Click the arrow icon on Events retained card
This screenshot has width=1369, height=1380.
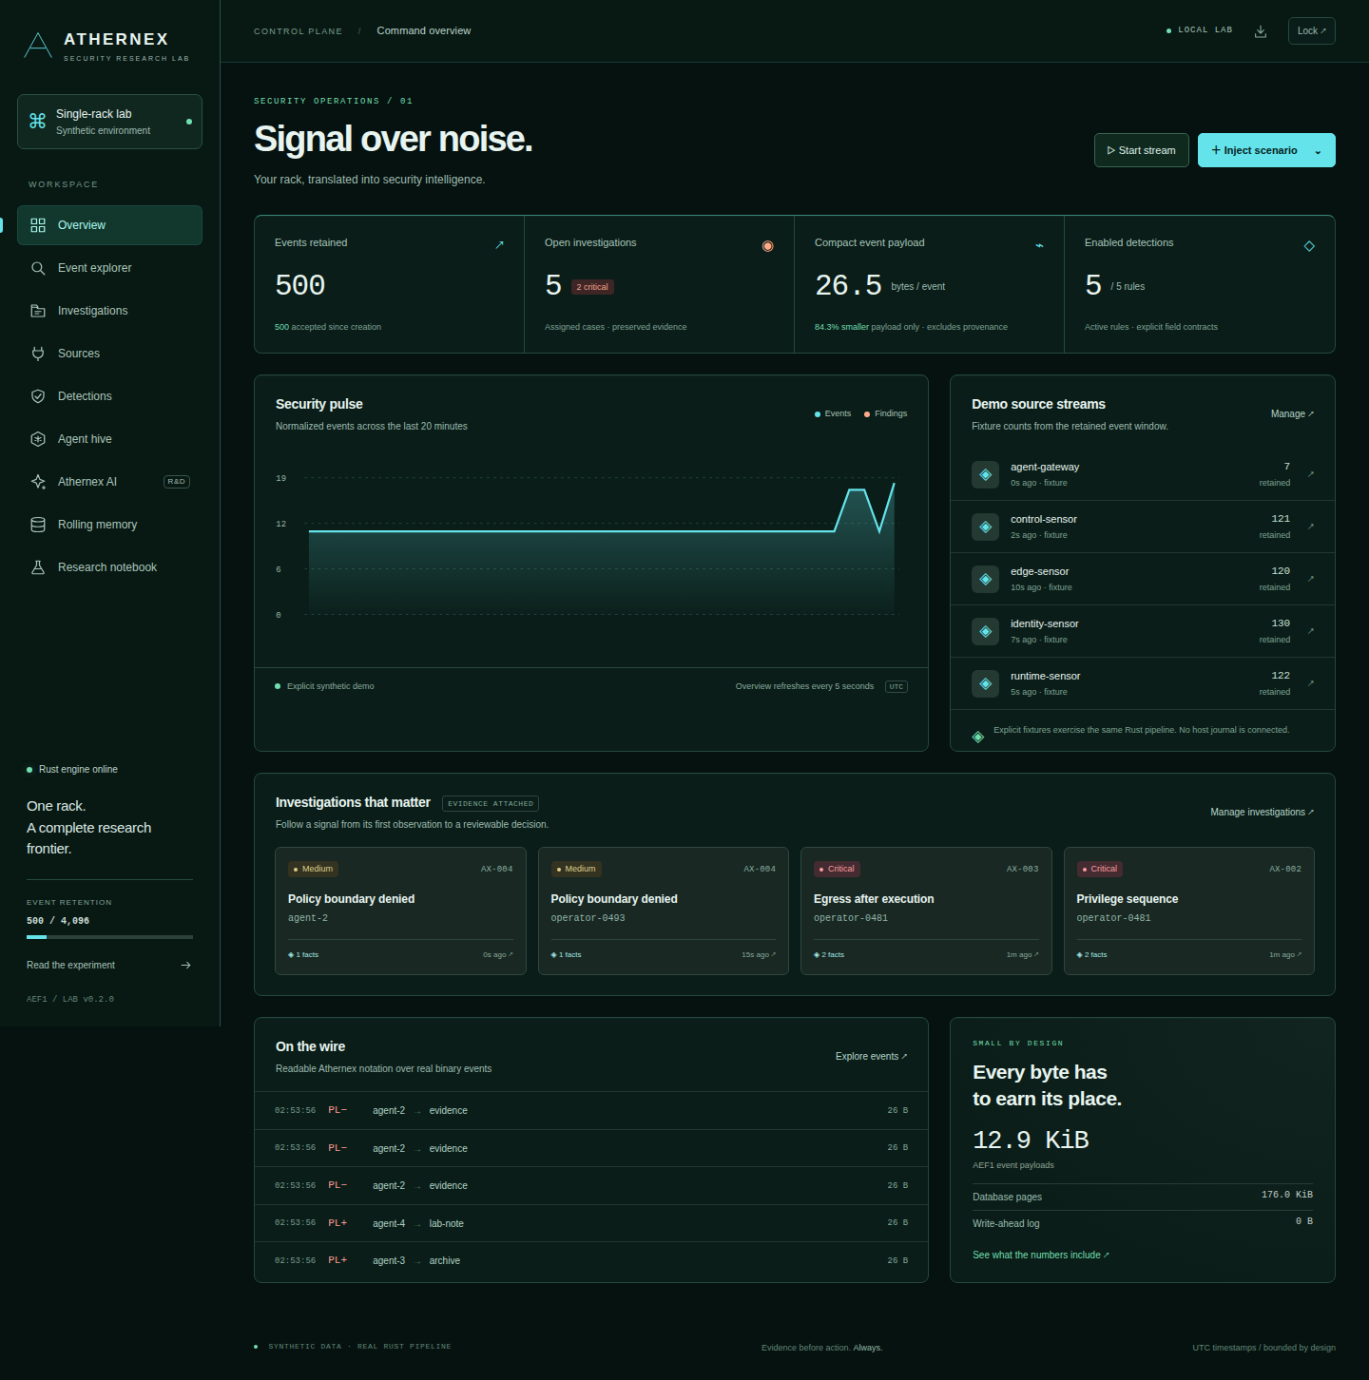(499, 245)
